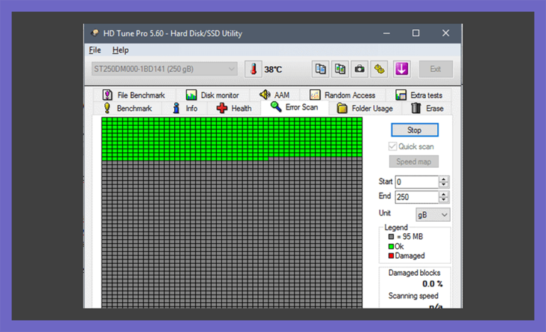Switch to the Folder Usage tab
The width and height of the screenshot is (546, 332).
[x=365, y=108]
